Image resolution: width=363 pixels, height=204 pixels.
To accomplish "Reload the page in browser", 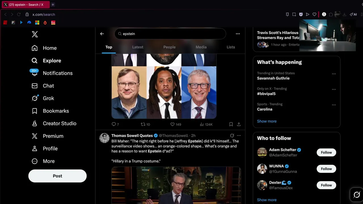I will click(19, 14).
